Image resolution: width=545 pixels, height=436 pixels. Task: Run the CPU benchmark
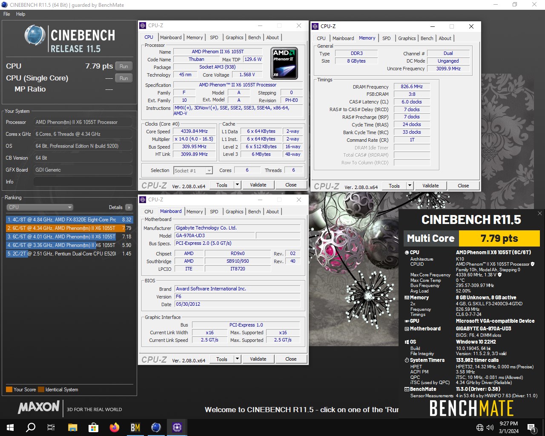point(123,66)
